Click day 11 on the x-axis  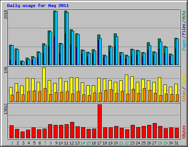click(66, 143)
